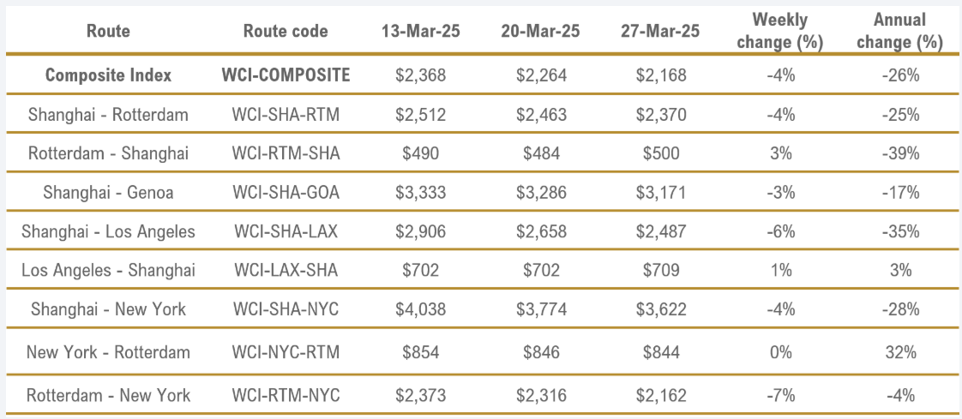This screenshot has width=962, height=419.
Task: Click the Route code column header
Action: (x=286, y=31)
